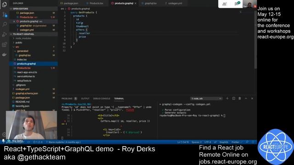Open index.tsx in the file tree
294x165 pixels.
[x=22, y=60]
